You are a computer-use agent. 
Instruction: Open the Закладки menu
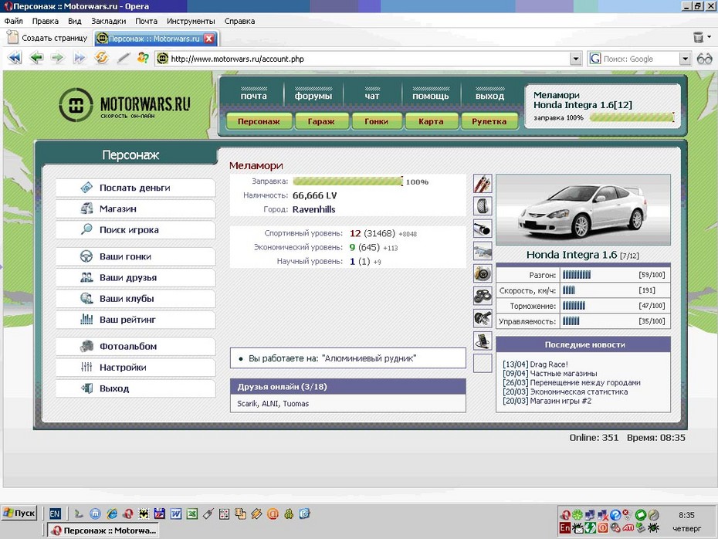tap(109, 21)
